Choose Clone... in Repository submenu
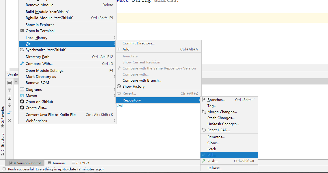The image size is (328, 173). click(x=229, y=143)
